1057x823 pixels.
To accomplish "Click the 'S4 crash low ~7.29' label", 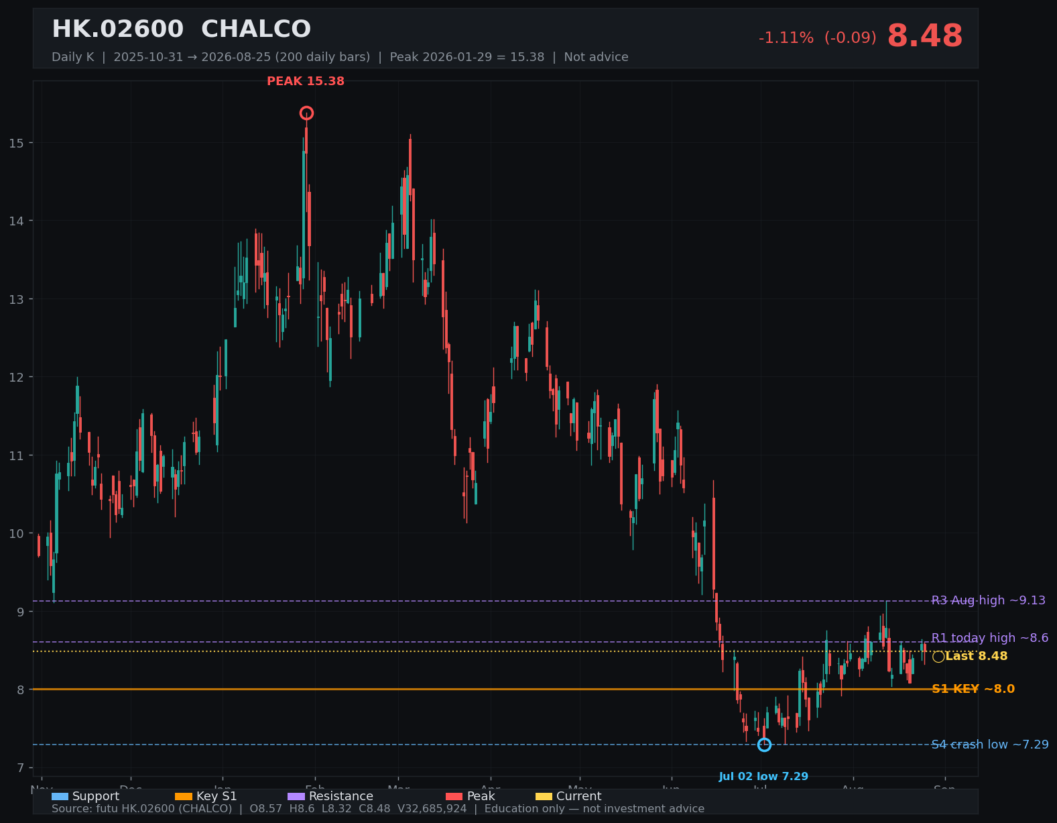I will pyautogui.click(x=990, y=745).
